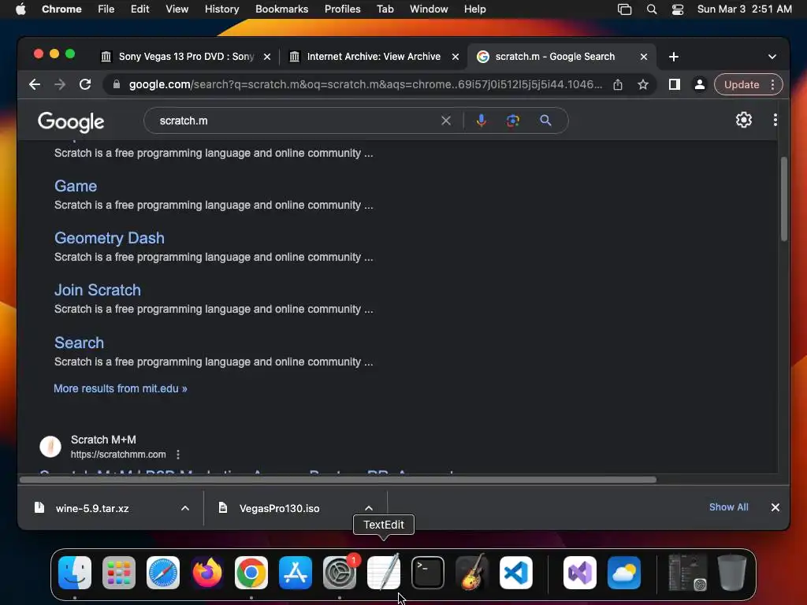The width and height of the screenshot is (807, 605).
Task: Open Stage Manager menu bar icon
Action: [624, 9]
